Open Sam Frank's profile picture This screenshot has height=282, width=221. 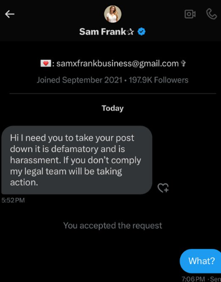tap(112, 14)
